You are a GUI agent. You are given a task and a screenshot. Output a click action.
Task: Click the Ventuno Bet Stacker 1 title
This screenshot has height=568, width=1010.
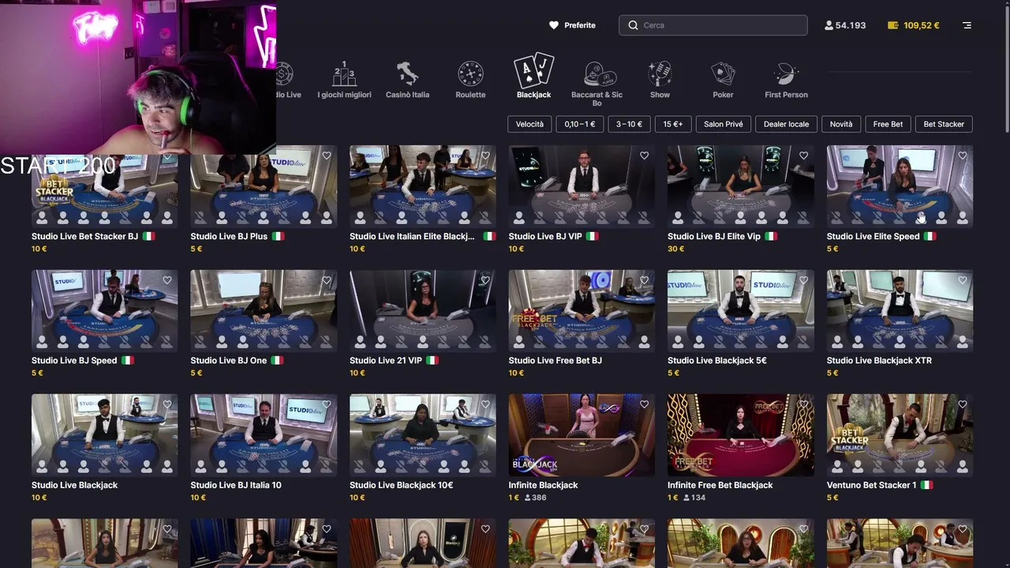[871, 485]
